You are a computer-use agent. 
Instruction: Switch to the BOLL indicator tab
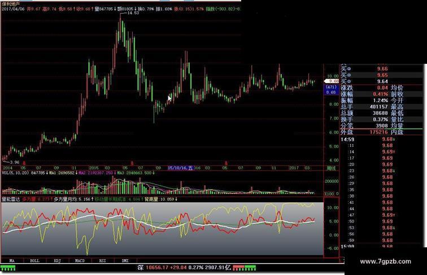click(35, 260)
